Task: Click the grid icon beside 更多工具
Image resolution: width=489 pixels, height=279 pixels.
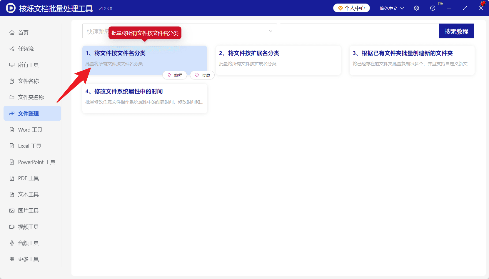Action: coord(12,259)
